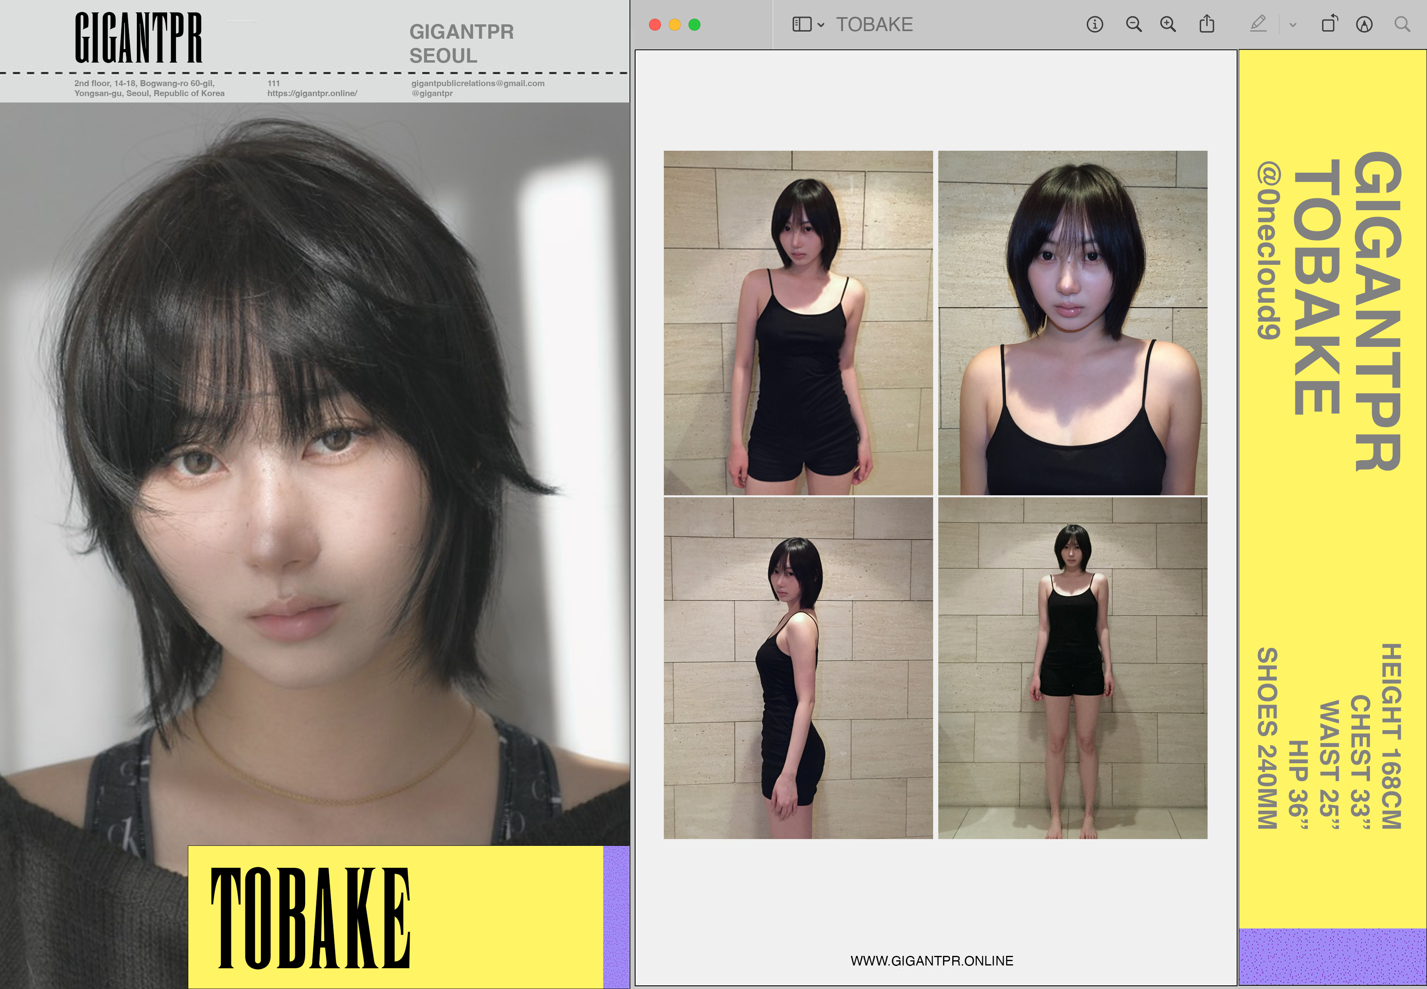This screenshot has width=1427, height=989.
Task: Click WWW.GIGANTPR.ONLINE at page bottom
Action: click(932, 961)
